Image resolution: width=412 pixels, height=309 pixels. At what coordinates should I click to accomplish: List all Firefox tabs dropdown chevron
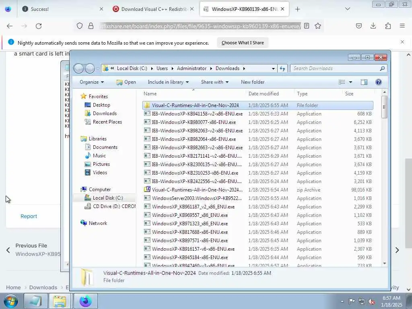pos(347,9)
